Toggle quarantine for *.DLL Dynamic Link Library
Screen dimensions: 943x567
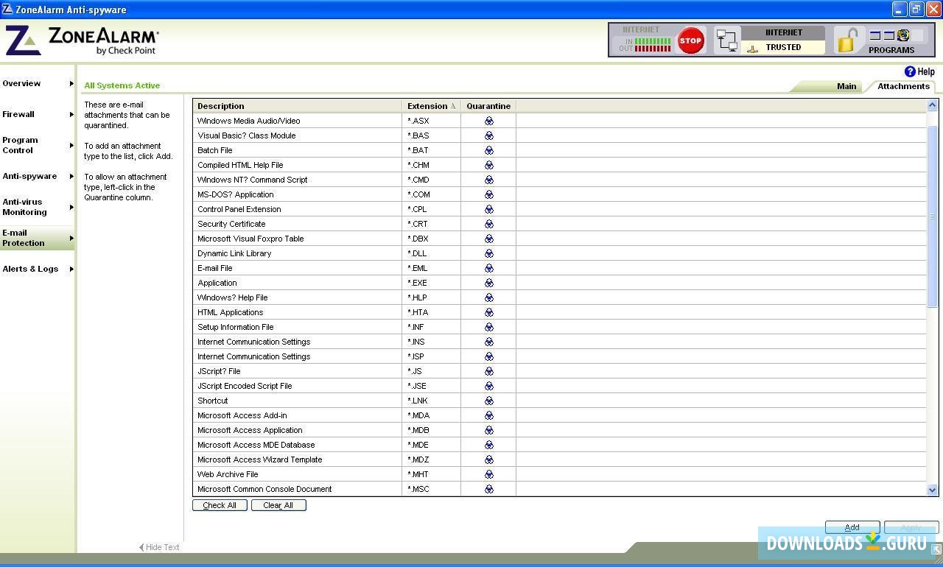point(488,253)
